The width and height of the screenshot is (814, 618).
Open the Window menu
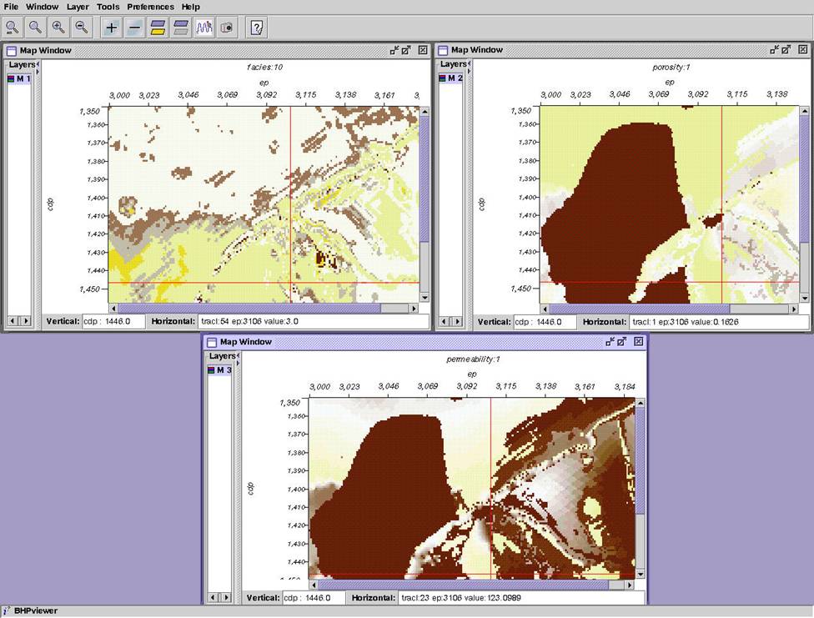pos(42,7)
